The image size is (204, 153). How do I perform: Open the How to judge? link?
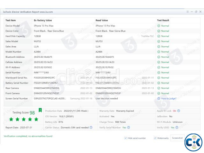[x=169, y=98]
